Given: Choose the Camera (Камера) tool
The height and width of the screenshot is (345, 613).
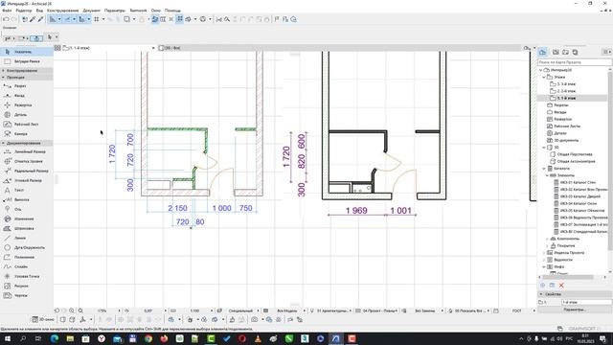Looking at the screenshot, I should coord(27,134).
